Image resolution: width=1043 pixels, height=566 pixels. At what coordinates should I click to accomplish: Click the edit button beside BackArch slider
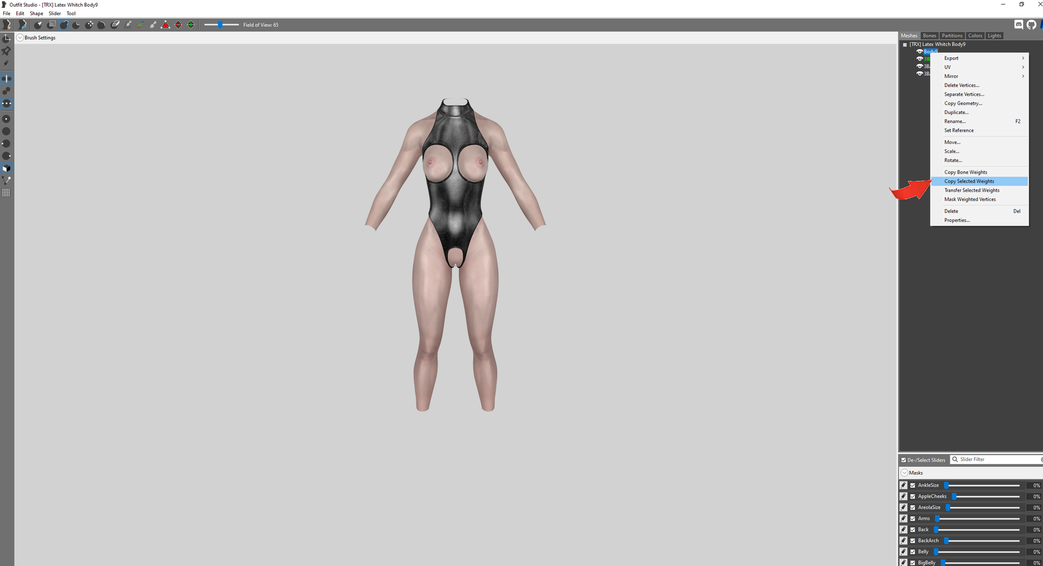903,541
